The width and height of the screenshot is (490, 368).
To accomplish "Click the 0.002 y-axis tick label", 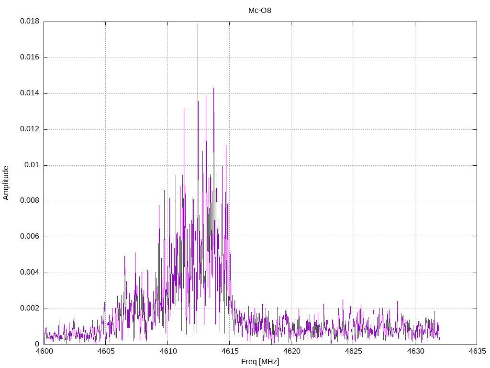I will coord(29,309).
